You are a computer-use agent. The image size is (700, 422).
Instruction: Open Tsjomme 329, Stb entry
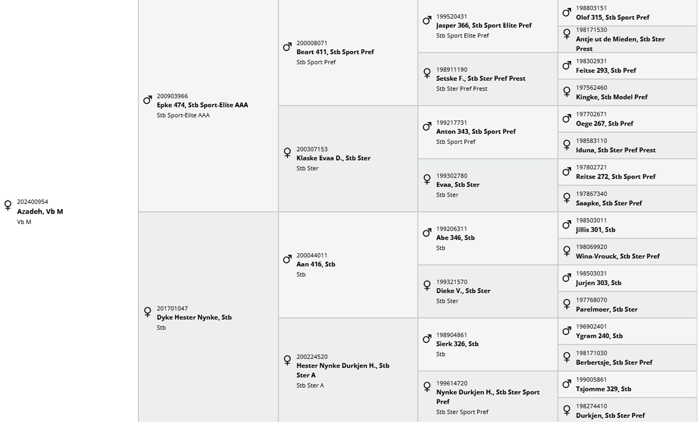pos(603,389)
